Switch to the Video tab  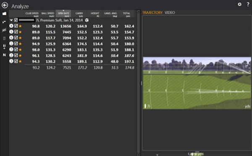pyautogui.click(x=170, y=13)
